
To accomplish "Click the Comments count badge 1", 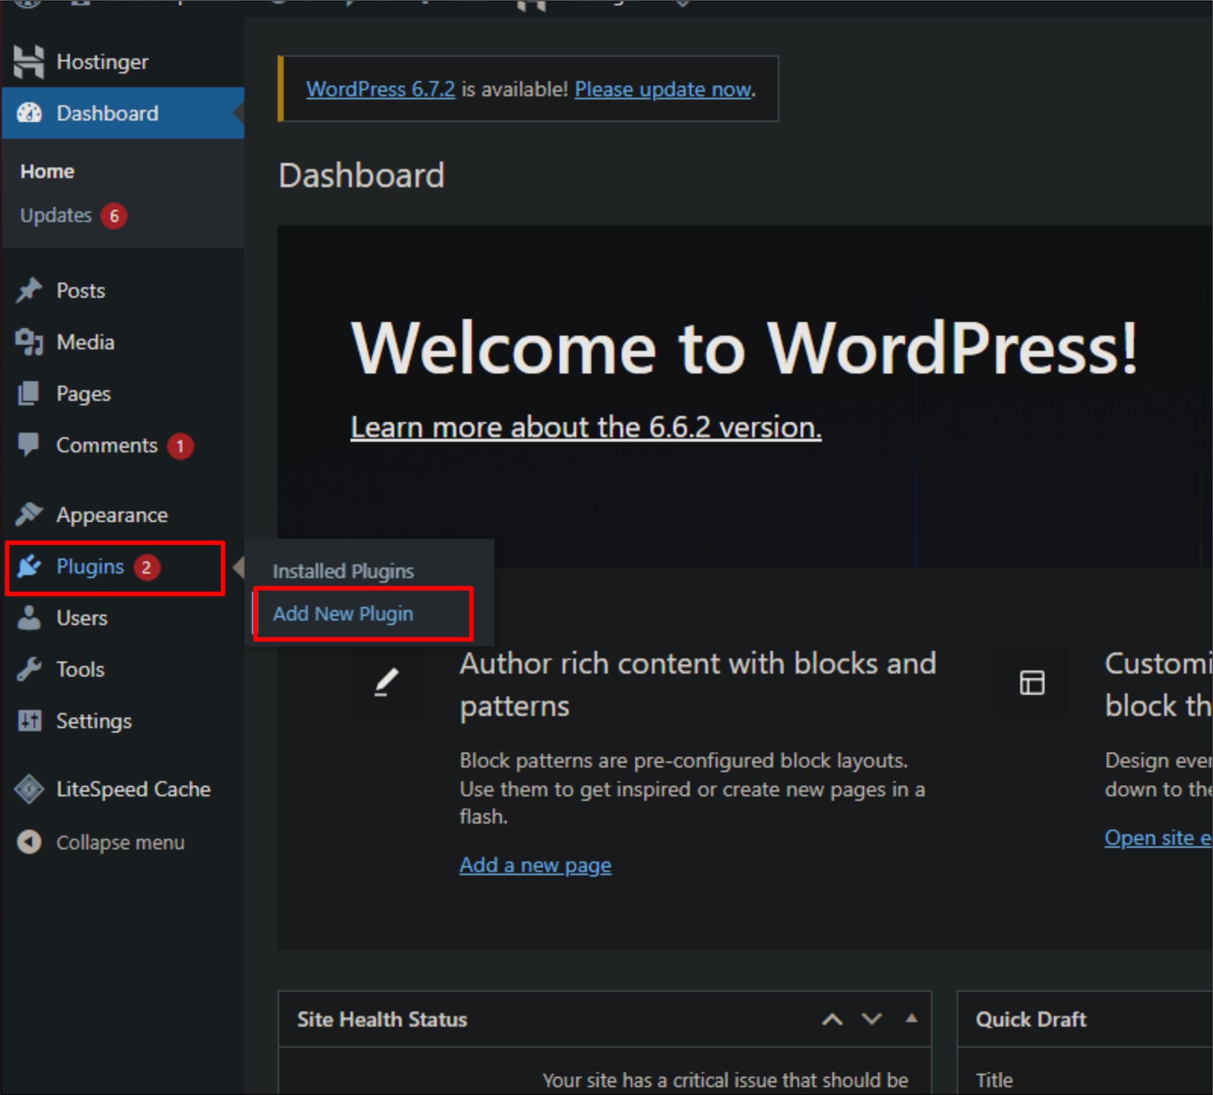I will [x=180, y=446].
